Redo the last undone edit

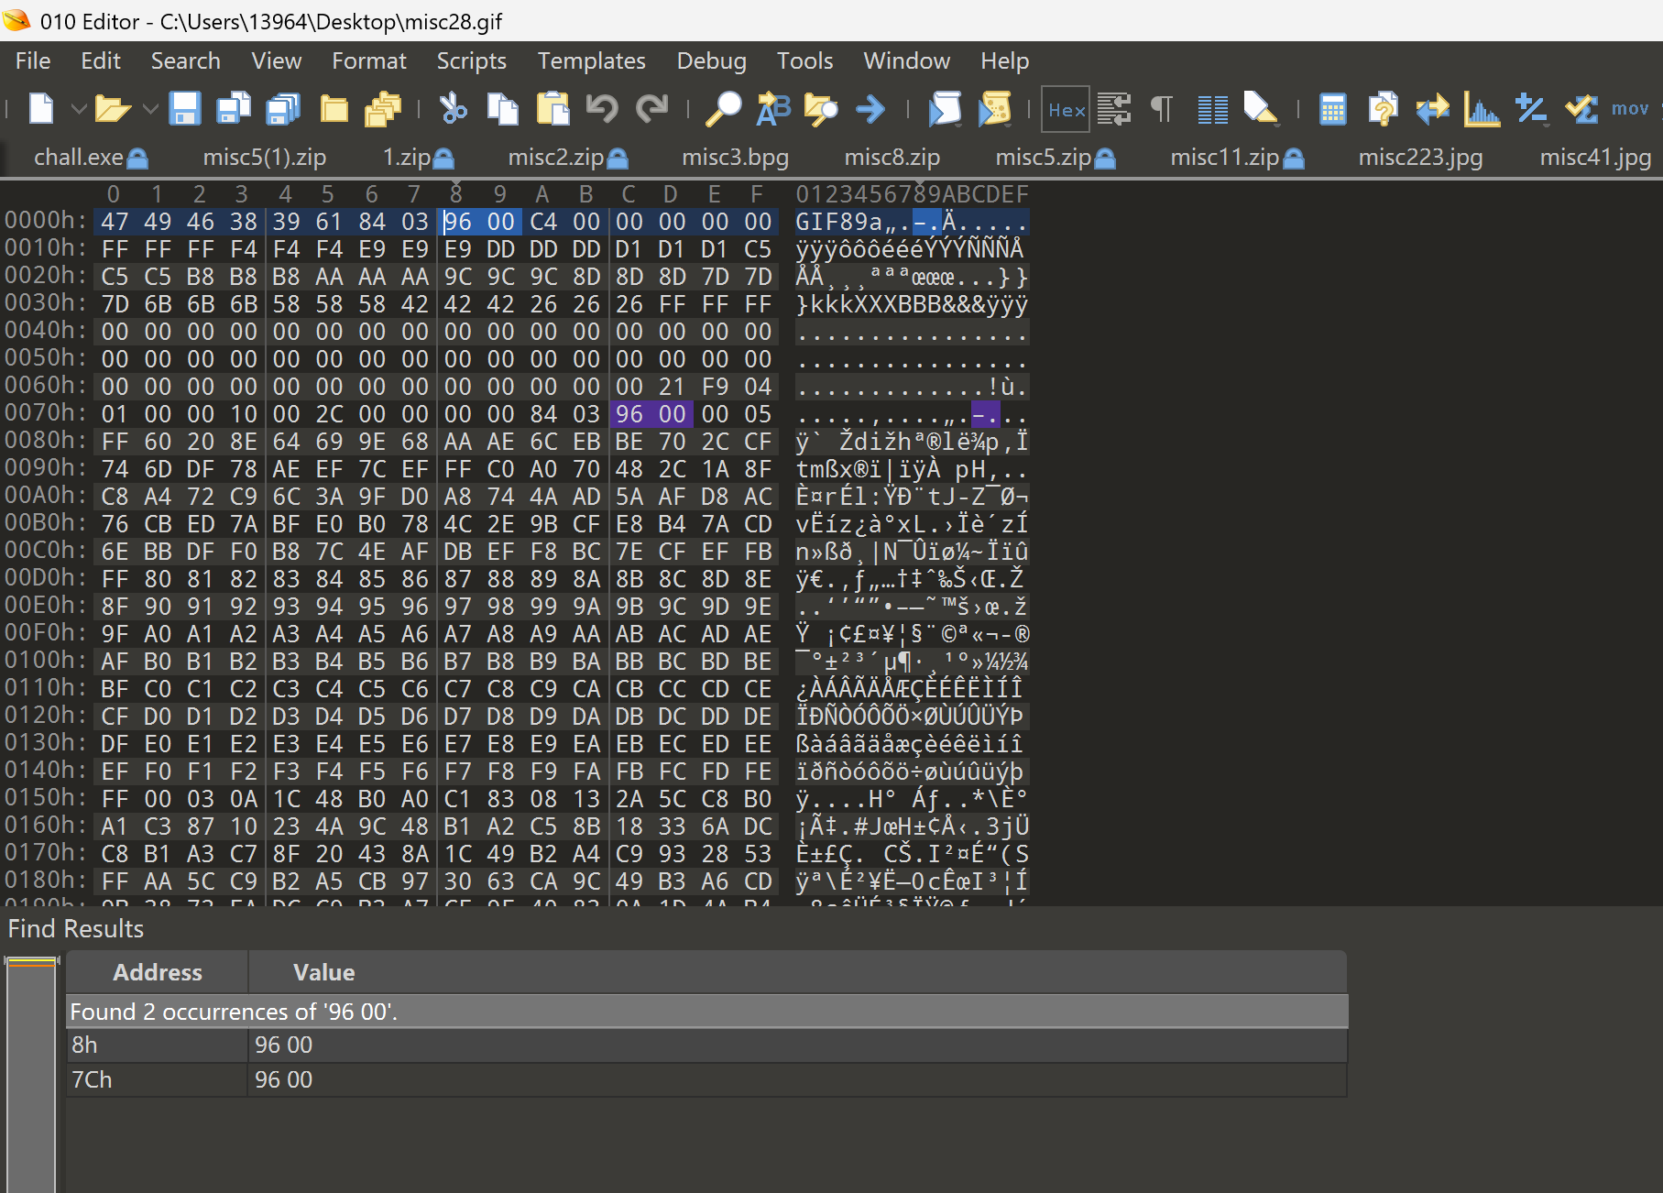pyautogui.click(x=652, y=109)
